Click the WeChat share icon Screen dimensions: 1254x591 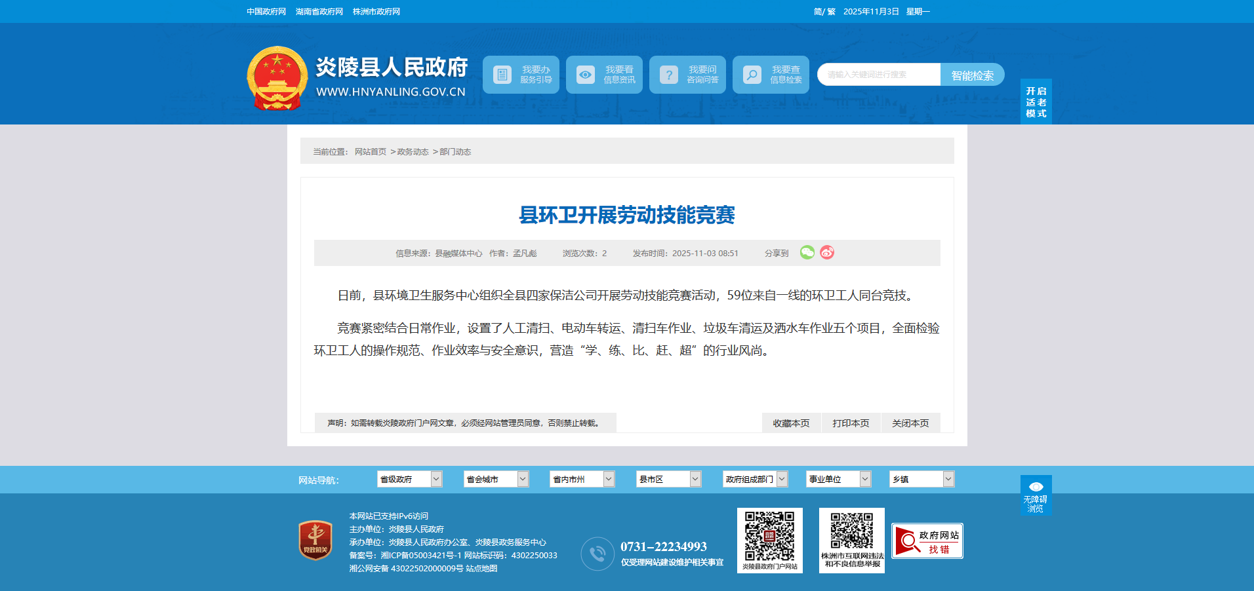point(807,253)
